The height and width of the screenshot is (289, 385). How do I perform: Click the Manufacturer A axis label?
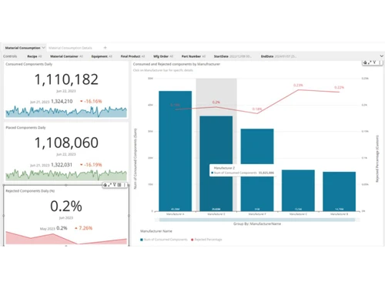point(176,214)
